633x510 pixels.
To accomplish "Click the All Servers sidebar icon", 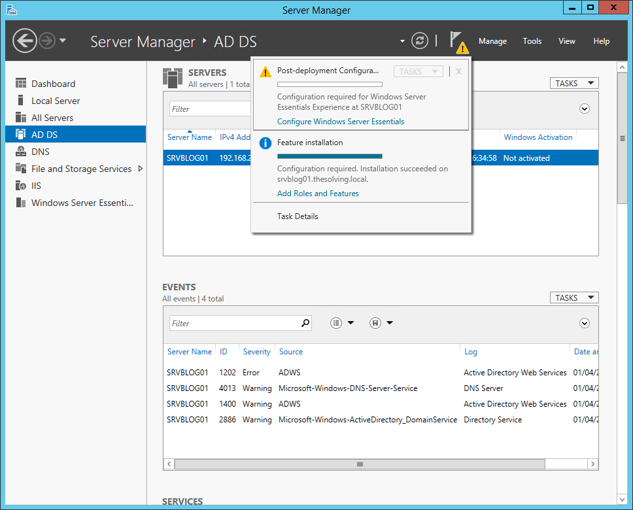I will (x=20, y=117).
